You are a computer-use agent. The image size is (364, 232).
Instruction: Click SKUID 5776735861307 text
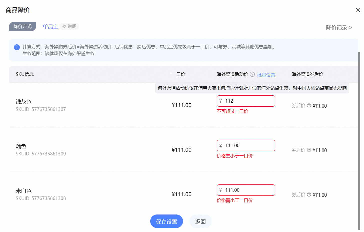pyautogui.click(x=41, y=109)
